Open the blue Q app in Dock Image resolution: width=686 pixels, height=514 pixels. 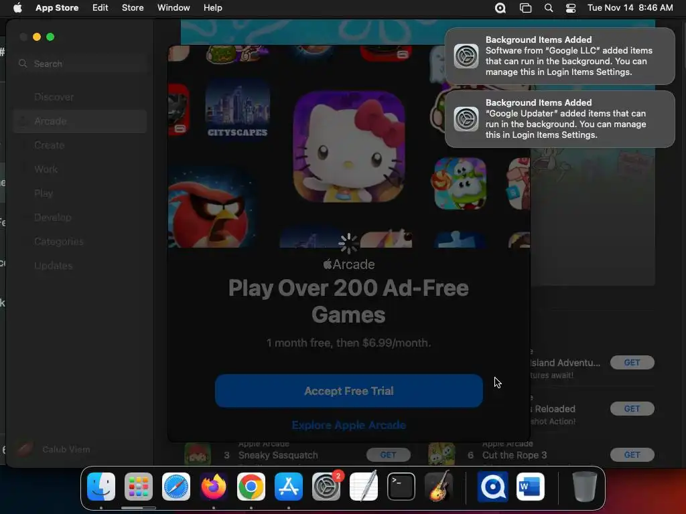point(492,487)
